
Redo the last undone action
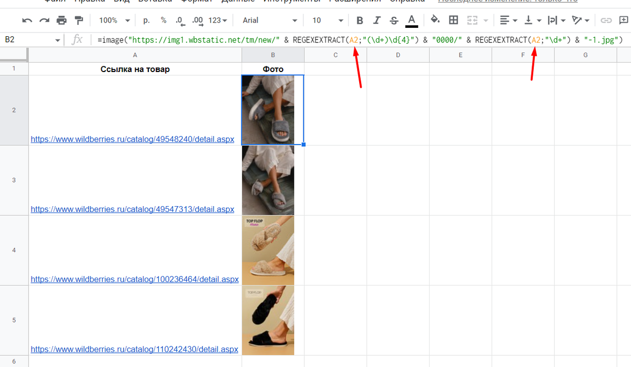click(44, 21)
